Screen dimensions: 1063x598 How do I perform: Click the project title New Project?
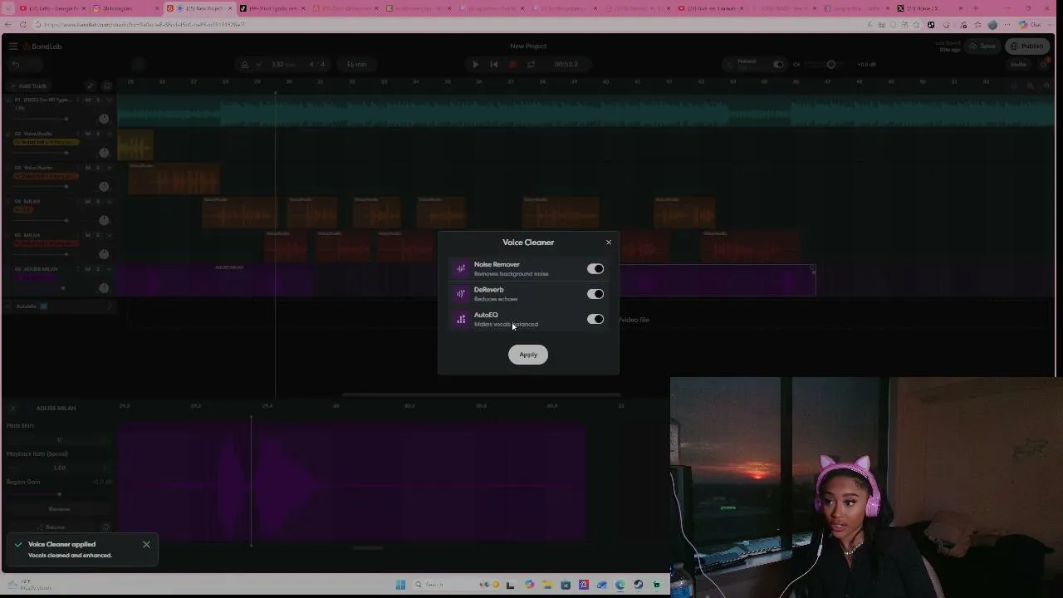click(x=528, y=47)
